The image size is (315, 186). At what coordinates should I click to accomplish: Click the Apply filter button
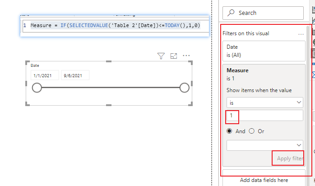tap(290, 158)
